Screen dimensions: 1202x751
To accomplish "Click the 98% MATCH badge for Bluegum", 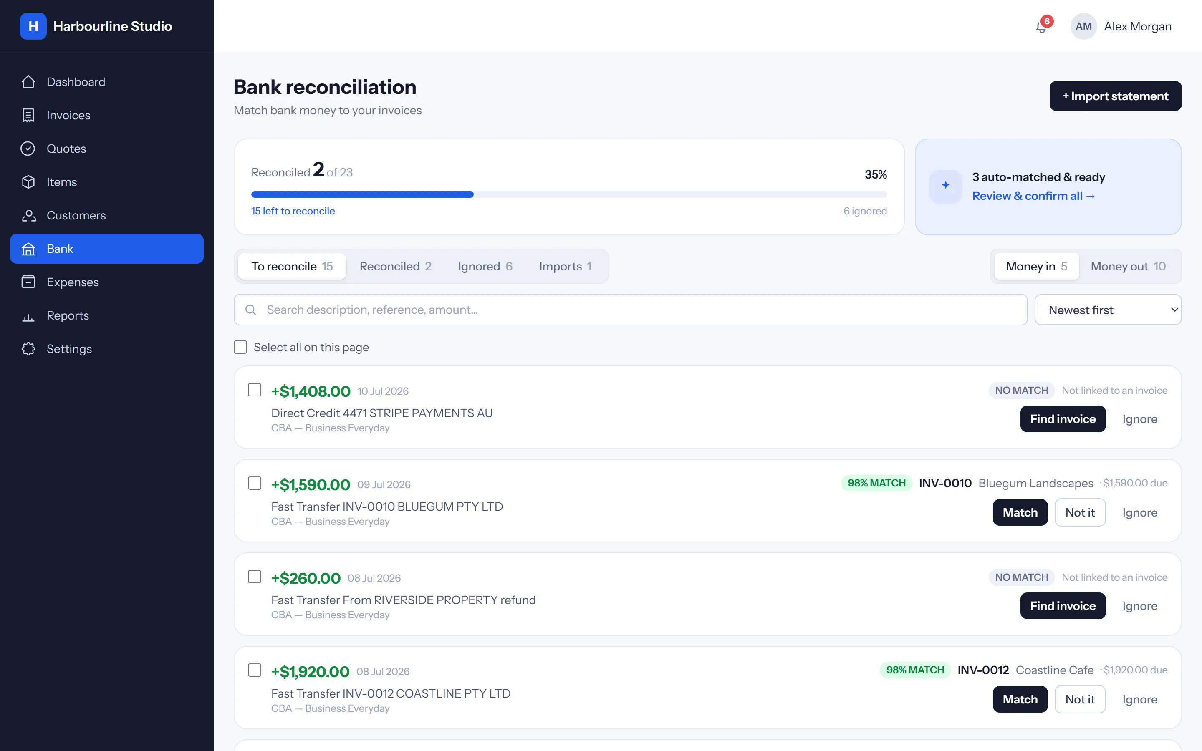I will [876, 483].
